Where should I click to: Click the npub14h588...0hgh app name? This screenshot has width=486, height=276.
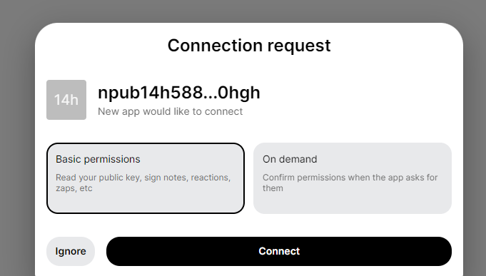pyautogui.click(x=179, y=93)
